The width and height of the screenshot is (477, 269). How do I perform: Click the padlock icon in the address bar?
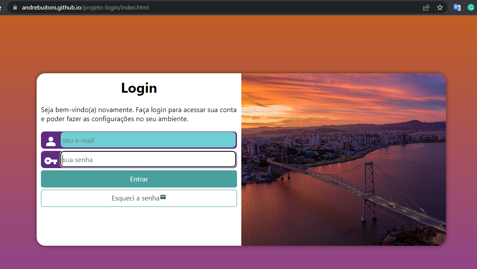click(16, 7)
